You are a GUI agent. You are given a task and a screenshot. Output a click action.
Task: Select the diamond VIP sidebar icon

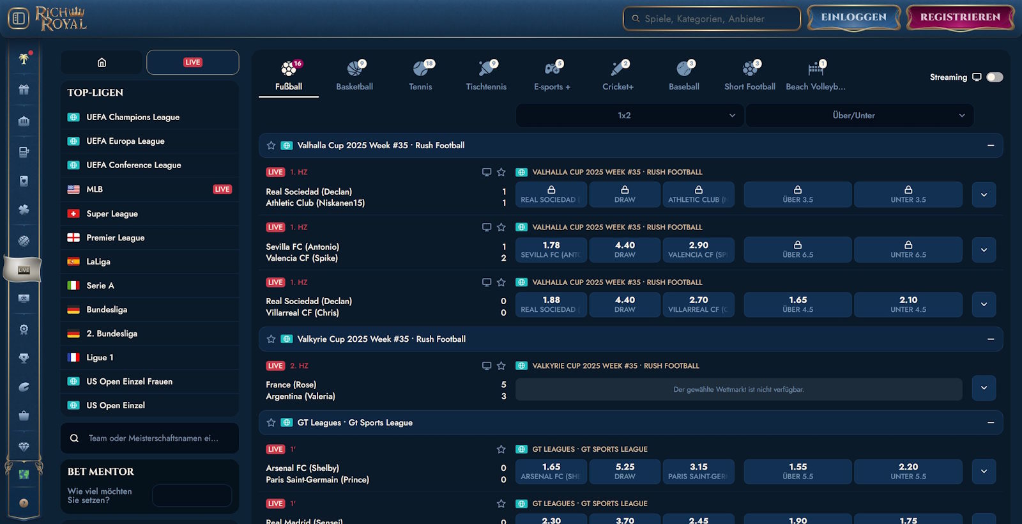coord(24,447)
